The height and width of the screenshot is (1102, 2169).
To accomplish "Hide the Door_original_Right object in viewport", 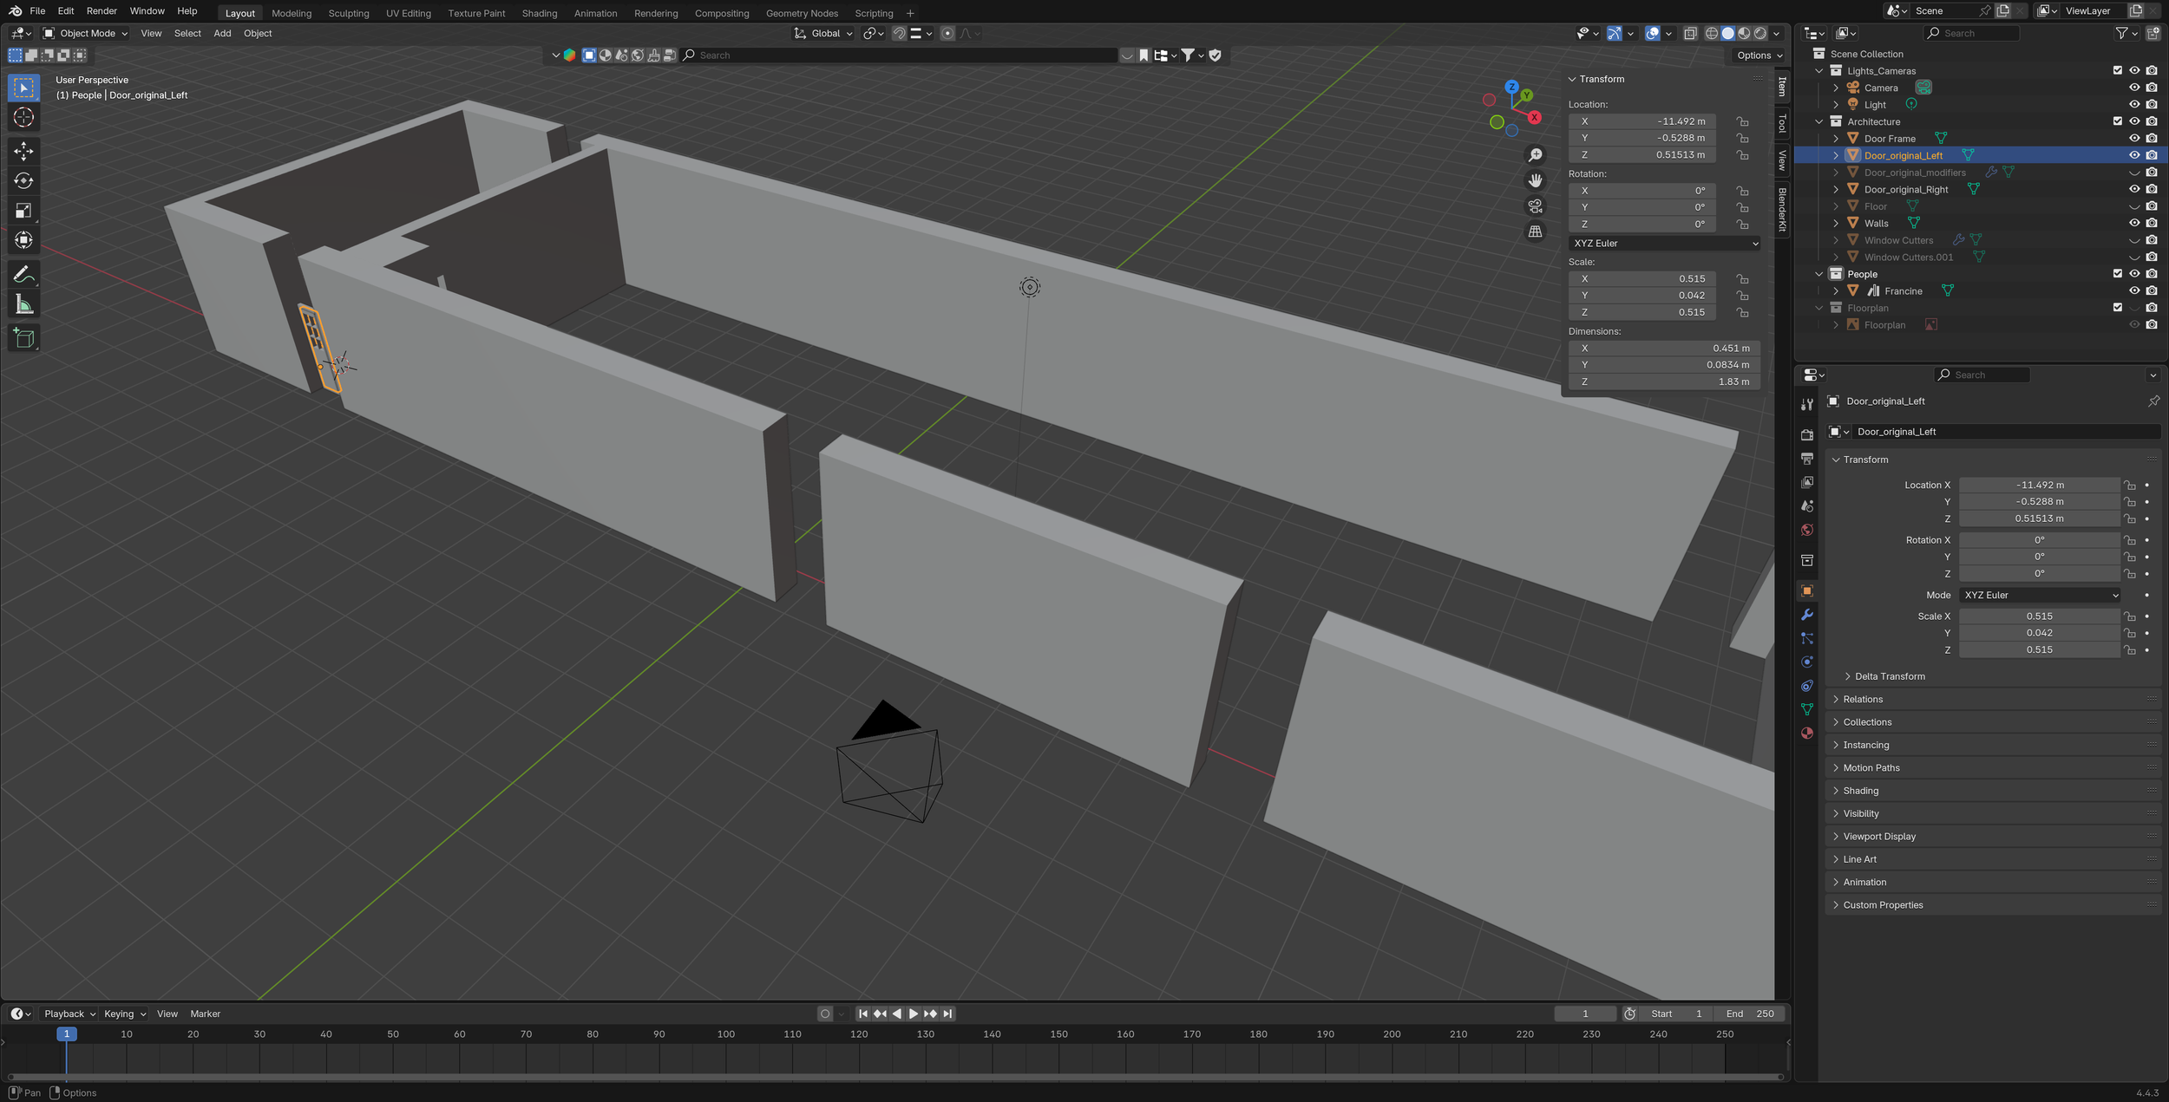I will 2134,189.
